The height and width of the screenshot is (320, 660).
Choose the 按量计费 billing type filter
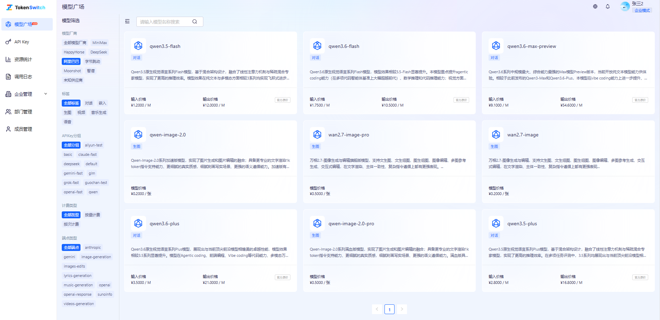pos(92,215)
